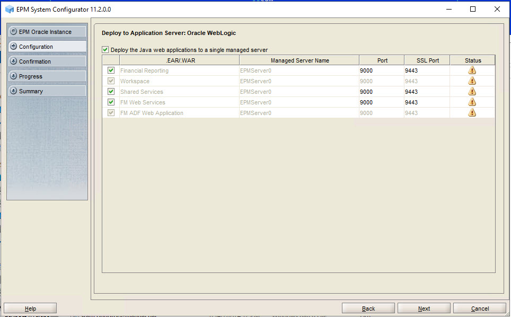Click FM ADF Web Application SSL Port value

(411, 113)
